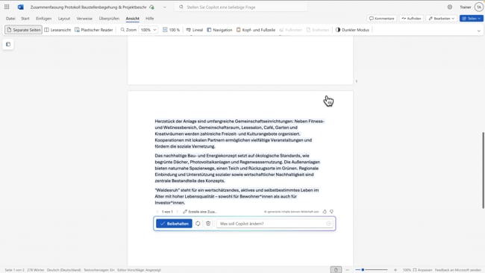
Task: Give thumbs up to Copilot result
Action: [325, 212]
